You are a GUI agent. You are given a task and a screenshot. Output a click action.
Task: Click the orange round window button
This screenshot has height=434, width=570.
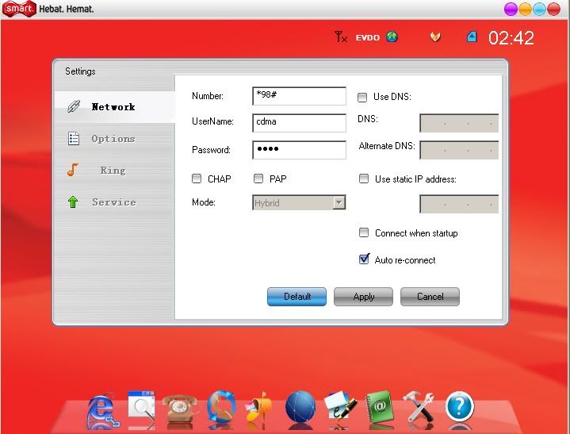[x=525, y=9]
